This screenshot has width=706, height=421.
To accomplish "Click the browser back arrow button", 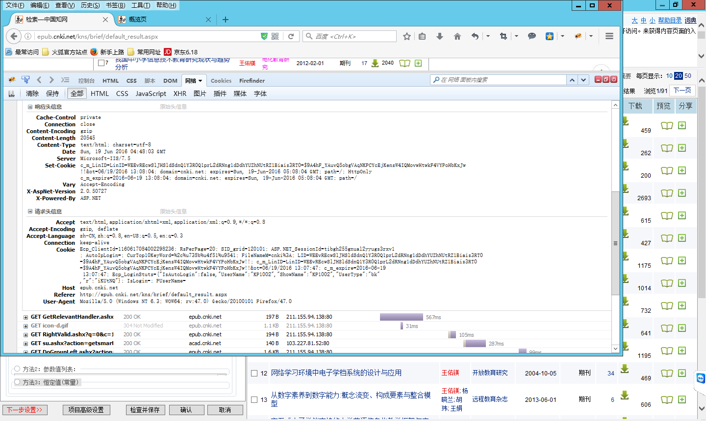I will (14, 36).
